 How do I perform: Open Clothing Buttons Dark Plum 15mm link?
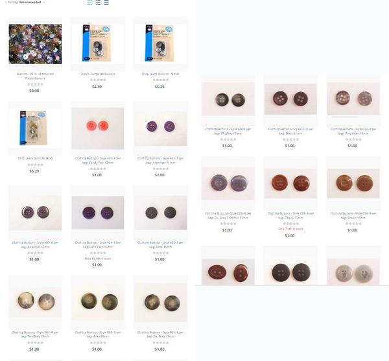click(98, 245)
